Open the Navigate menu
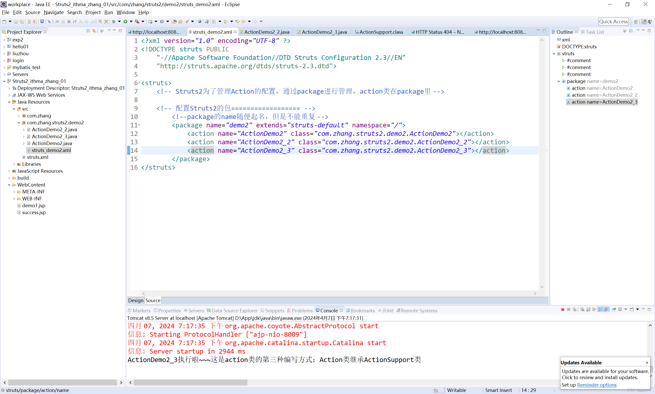Image resolution: width=655 pixels, height=394 pixels. coord(54,12)
